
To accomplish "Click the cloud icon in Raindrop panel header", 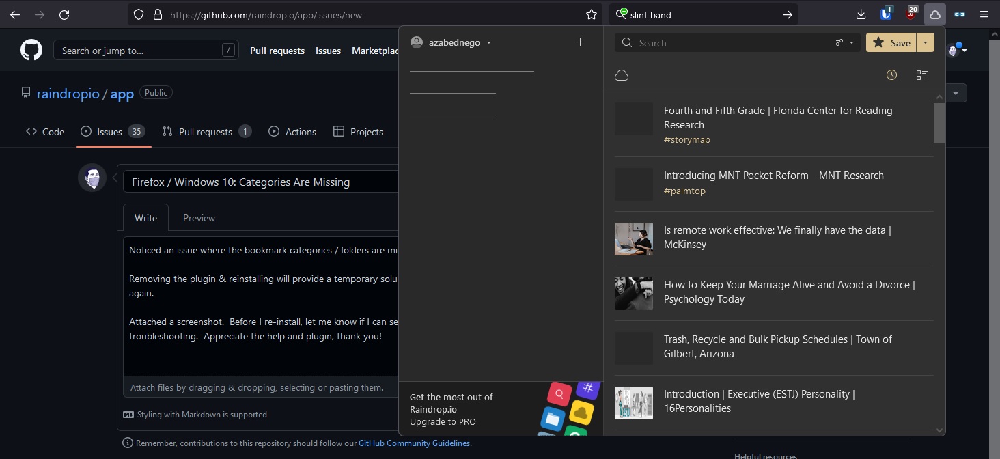I will coord(622,75).
